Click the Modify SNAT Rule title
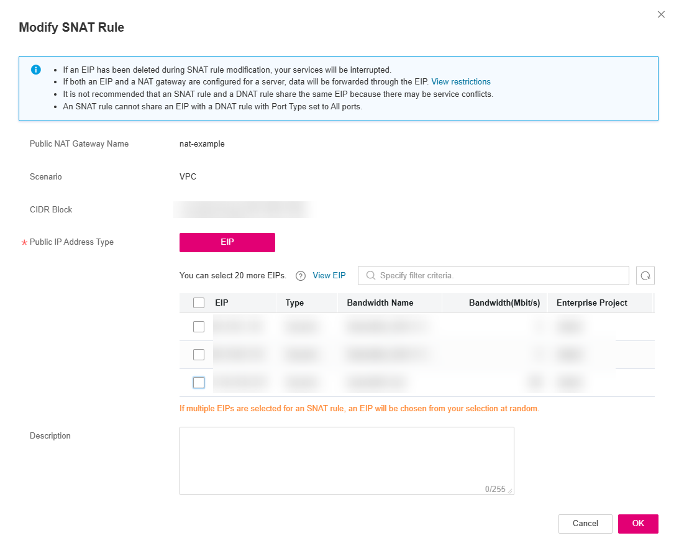 coord(71,27)
